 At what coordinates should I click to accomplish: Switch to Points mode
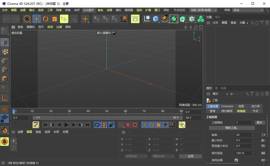pos(4,61)
